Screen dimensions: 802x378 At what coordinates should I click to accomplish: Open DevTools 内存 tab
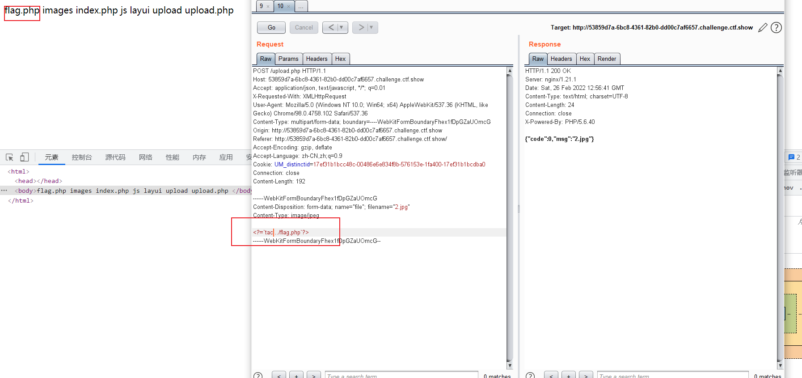tap(199, 157)
